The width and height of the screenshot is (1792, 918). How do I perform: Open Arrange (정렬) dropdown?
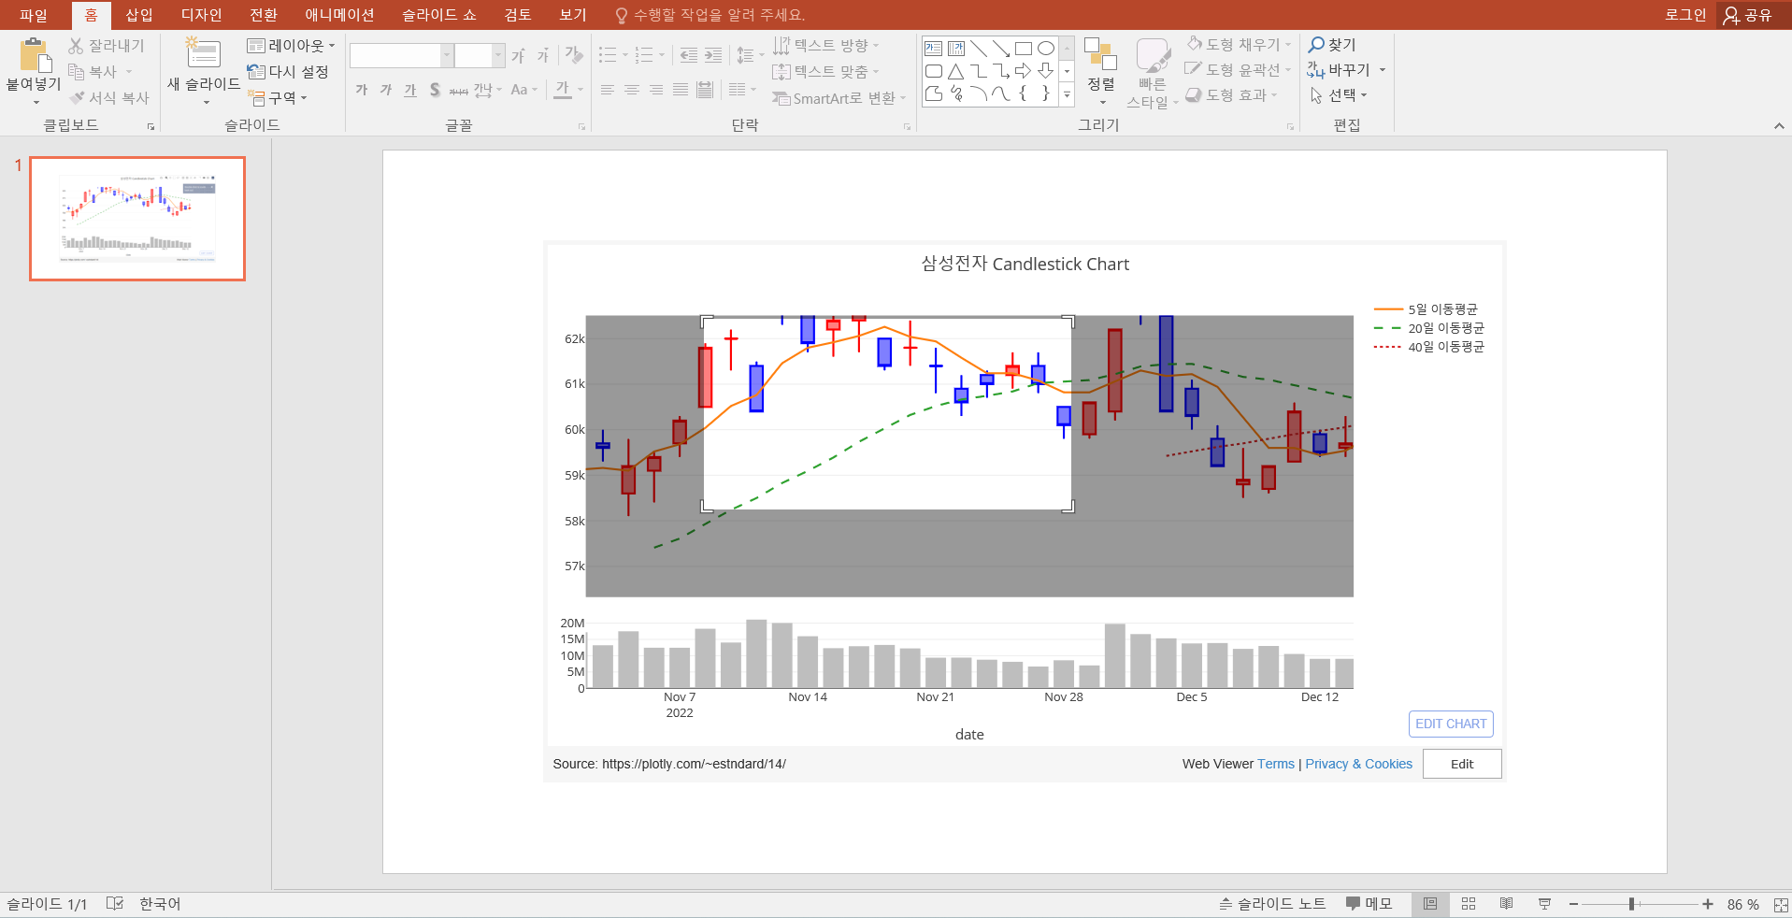coord(1101,73)
